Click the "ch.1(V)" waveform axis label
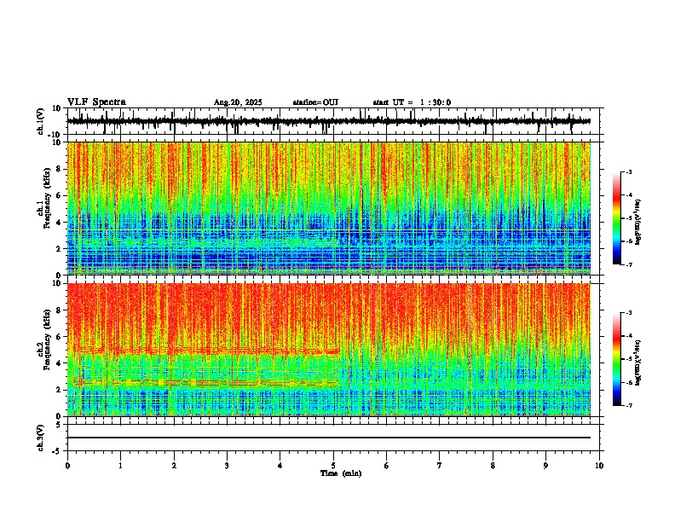675x522 pixels. tap(40, 121)
